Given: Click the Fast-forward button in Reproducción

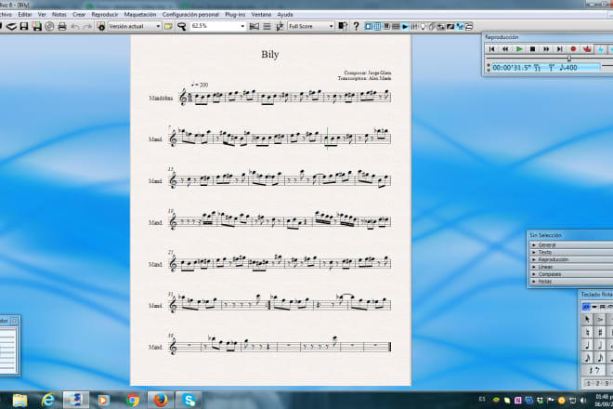Looking at the screenshot, I should [546, 49].
